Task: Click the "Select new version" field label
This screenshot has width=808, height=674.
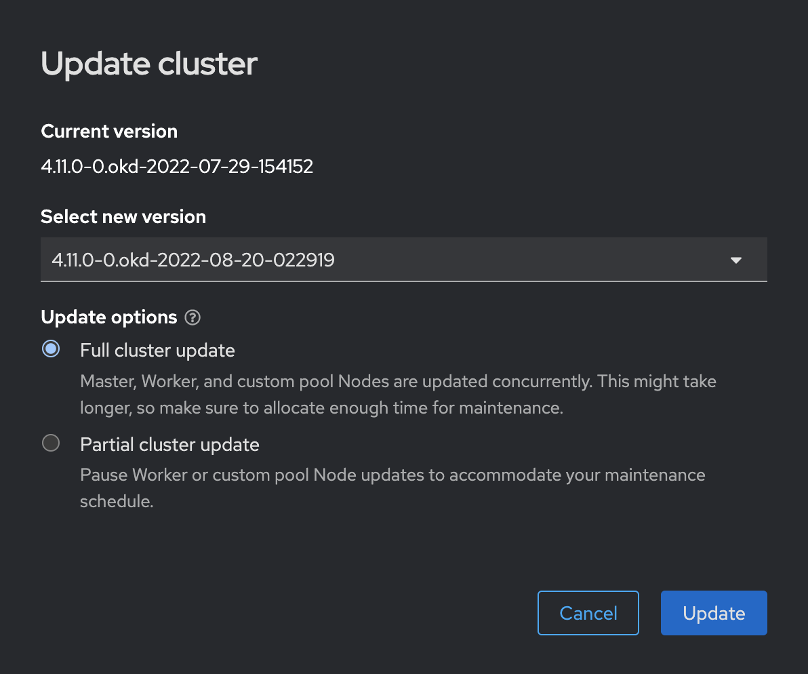Action: 123,217
